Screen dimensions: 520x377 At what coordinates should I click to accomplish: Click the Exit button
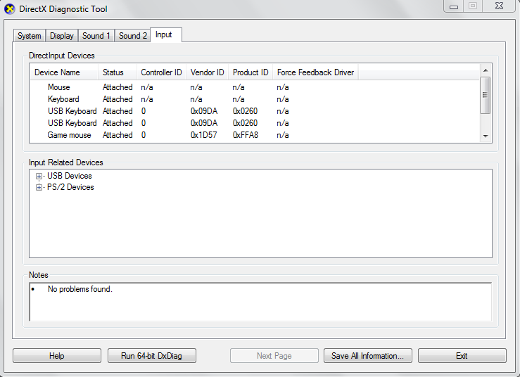click(x=462, y=356)
